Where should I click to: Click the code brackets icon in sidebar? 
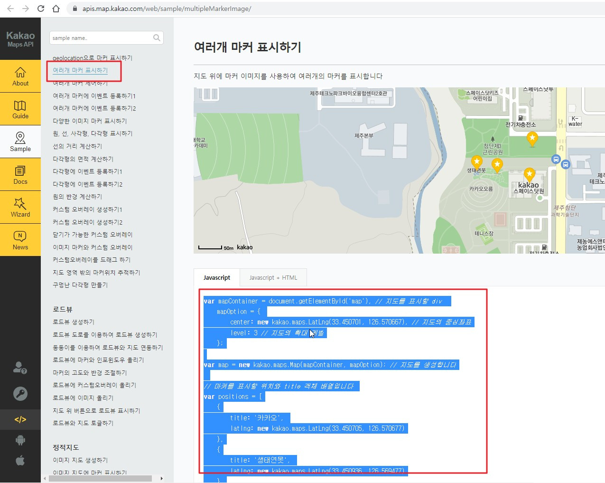click(x=20, y=419)
